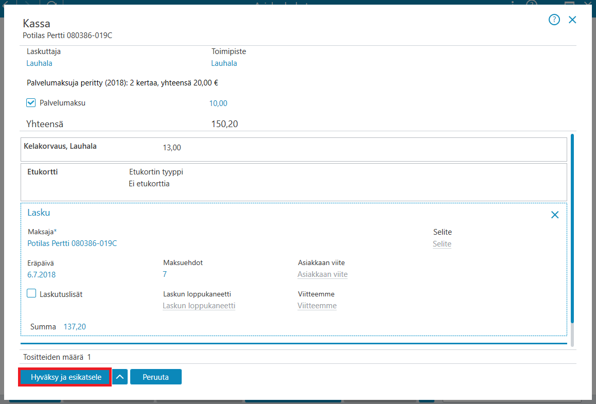Click the Peruuta button

155,377
